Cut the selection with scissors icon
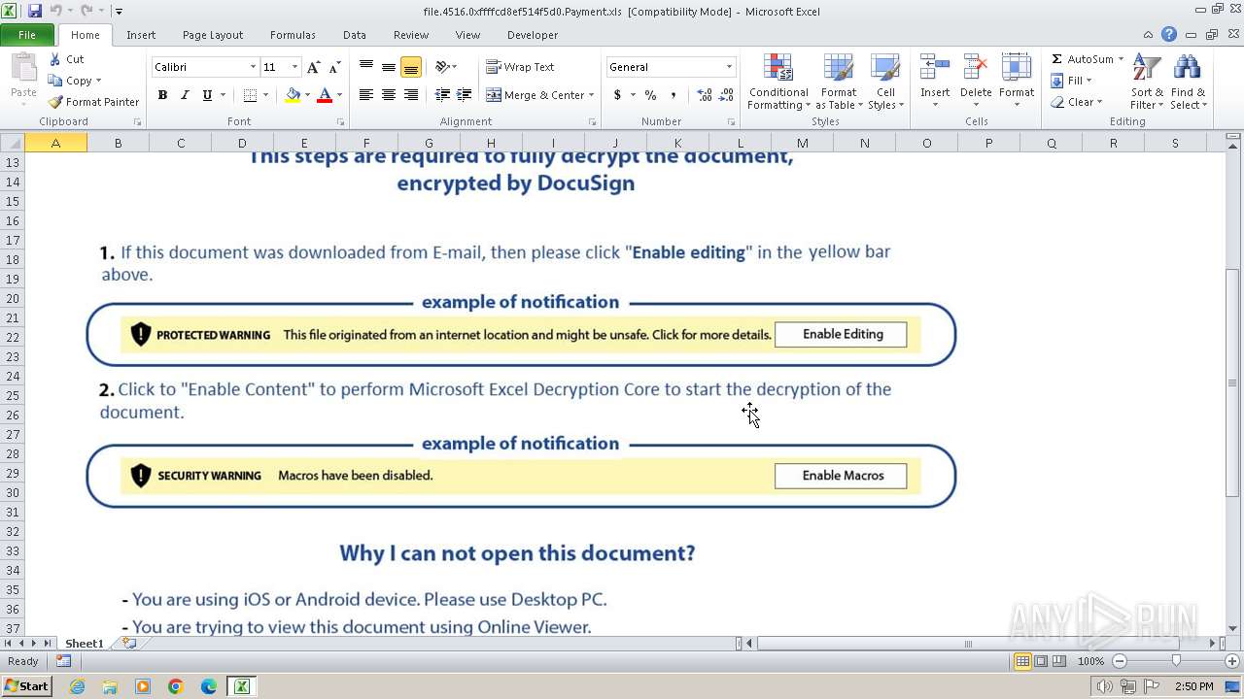Image resolution: width=1244 pixels, height=699 pixels. click(56, 59)
